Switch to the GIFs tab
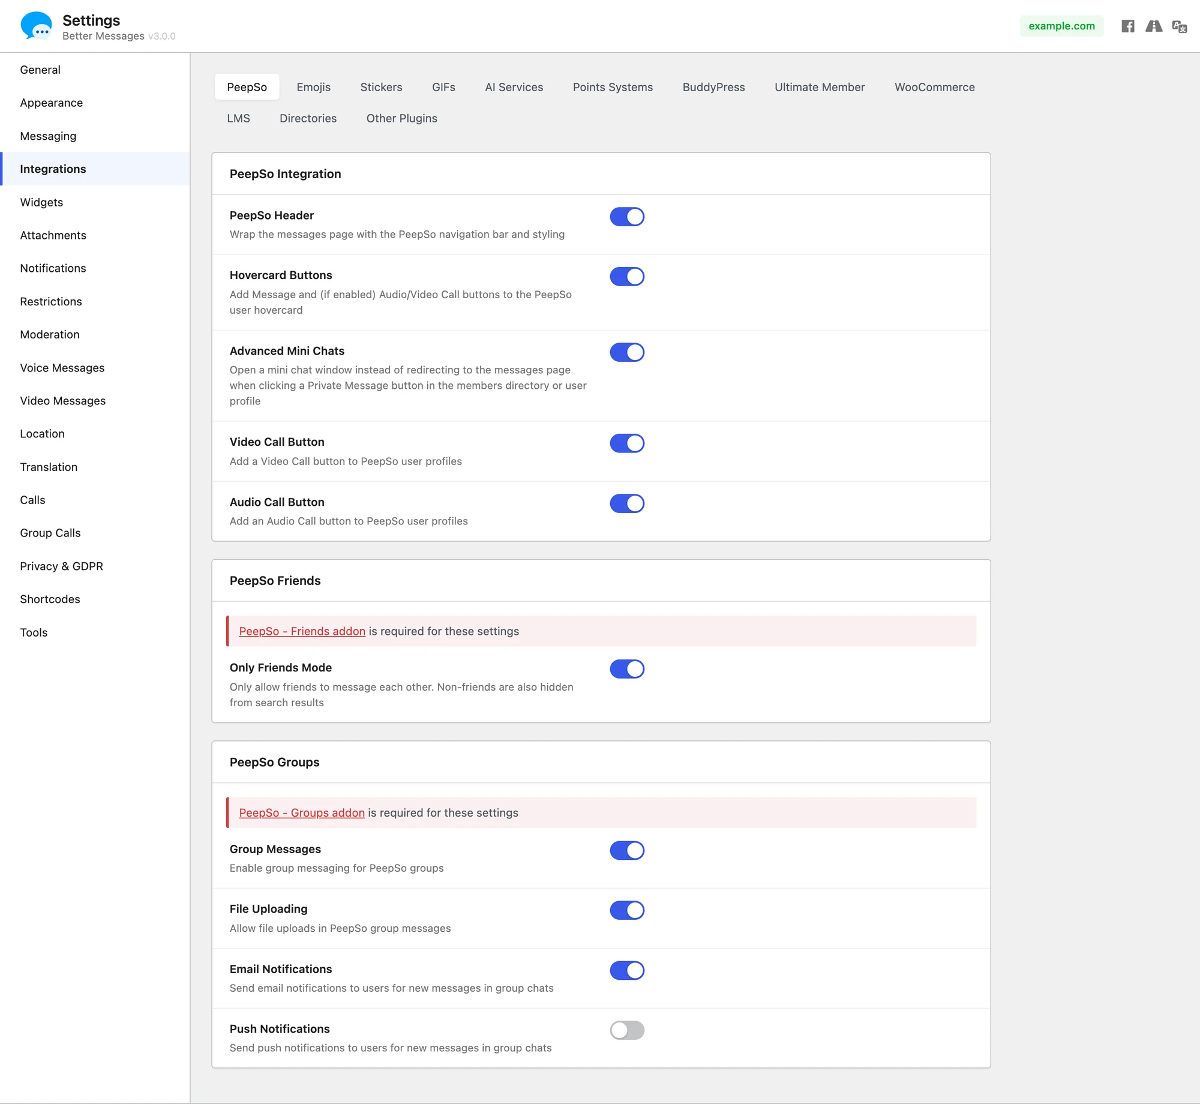The image size is (1200, 1104). [443, 87]
